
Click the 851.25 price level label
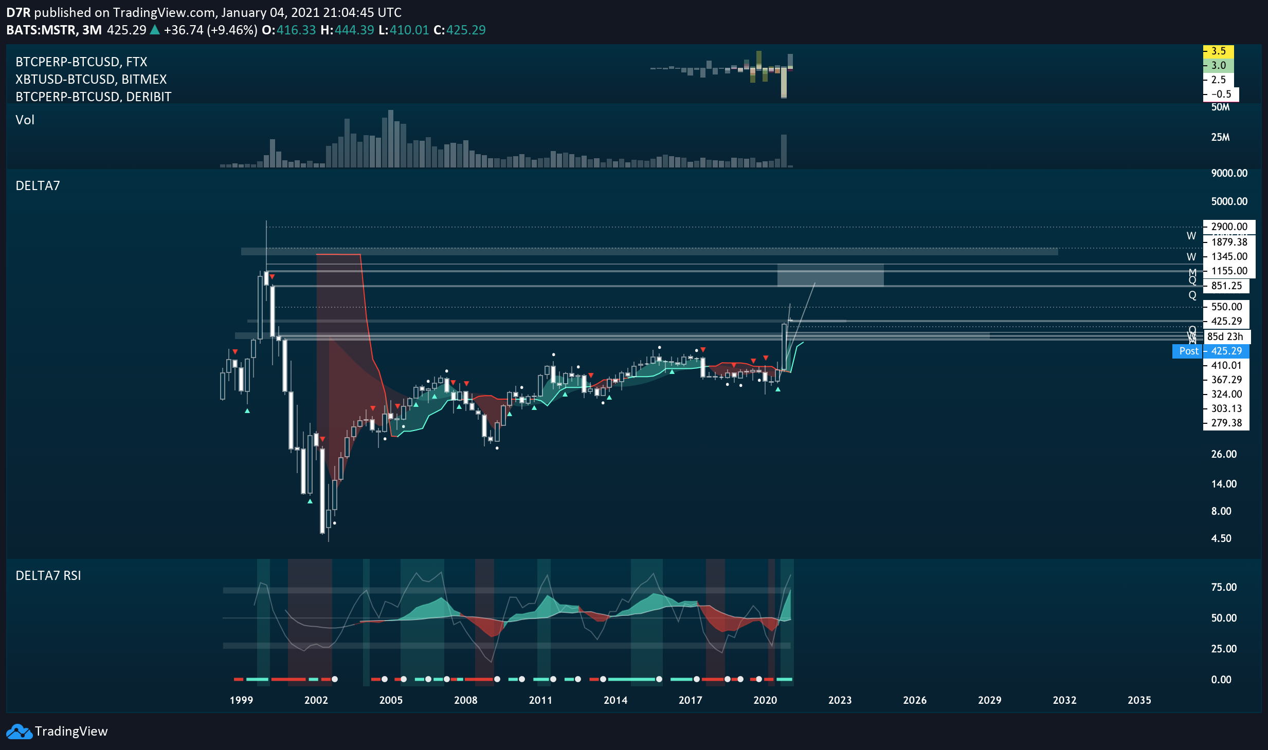pyautogui.click(x=1226, y=286)
